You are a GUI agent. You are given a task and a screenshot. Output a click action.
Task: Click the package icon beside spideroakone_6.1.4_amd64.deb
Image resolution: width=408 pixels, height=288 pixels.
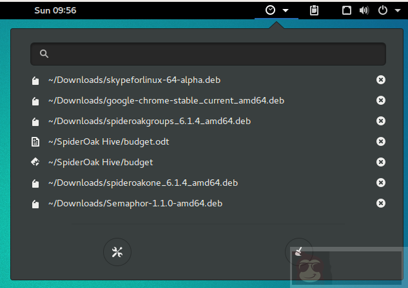[35, 183]
